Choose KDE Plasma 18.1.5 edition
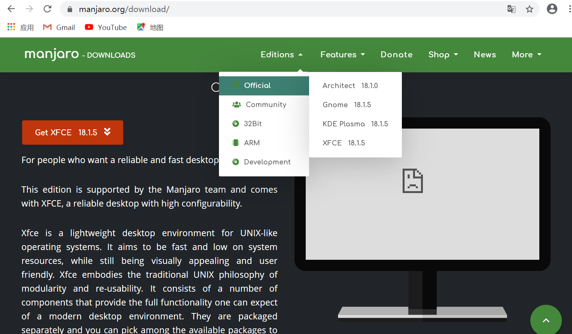This screenshot has width=572, height=334. click(x=355, y=124)
